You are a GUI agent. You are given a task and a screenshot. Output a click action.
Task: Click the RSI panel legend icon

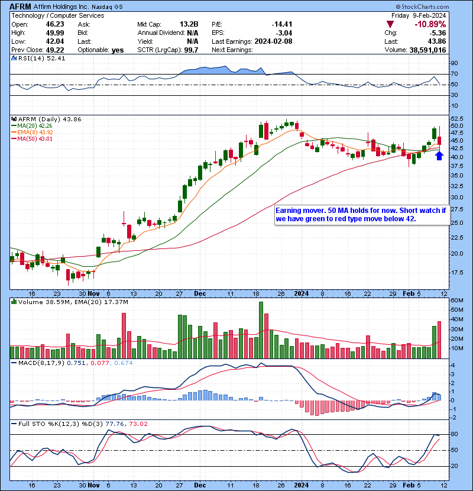pos(14,58)
